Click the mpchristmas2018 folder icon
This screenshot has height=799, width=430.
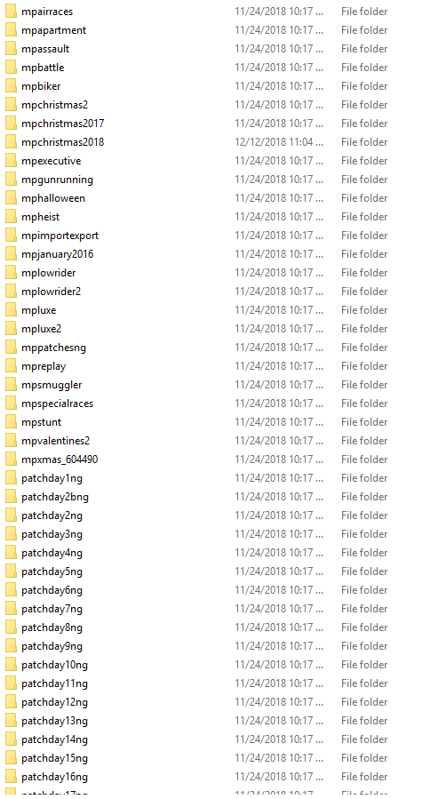[11, 141]
